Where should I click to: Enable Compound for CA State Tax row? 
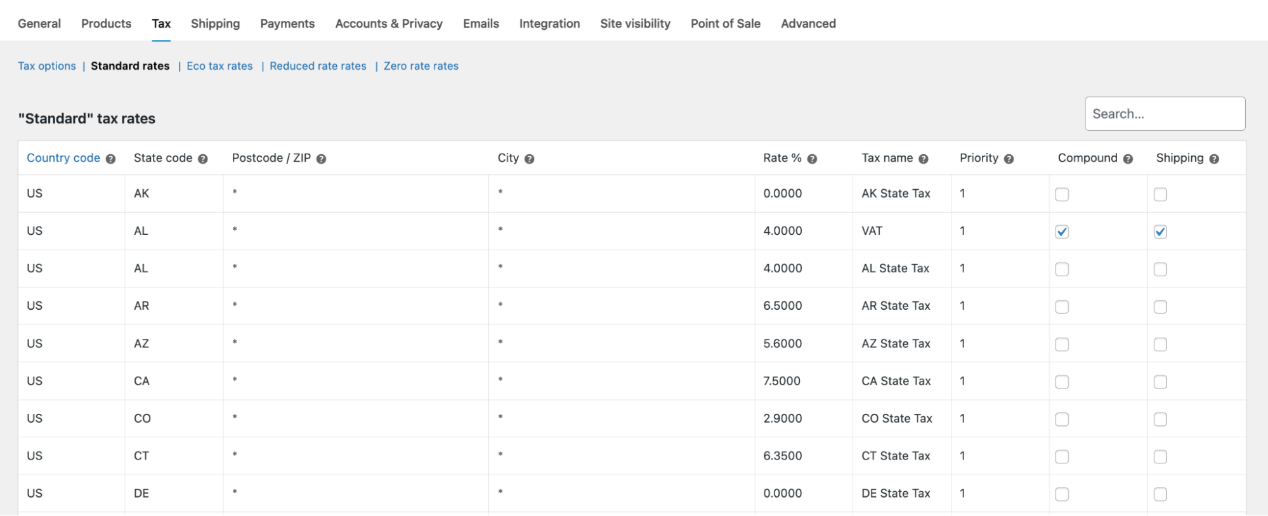pos(1062,381)
